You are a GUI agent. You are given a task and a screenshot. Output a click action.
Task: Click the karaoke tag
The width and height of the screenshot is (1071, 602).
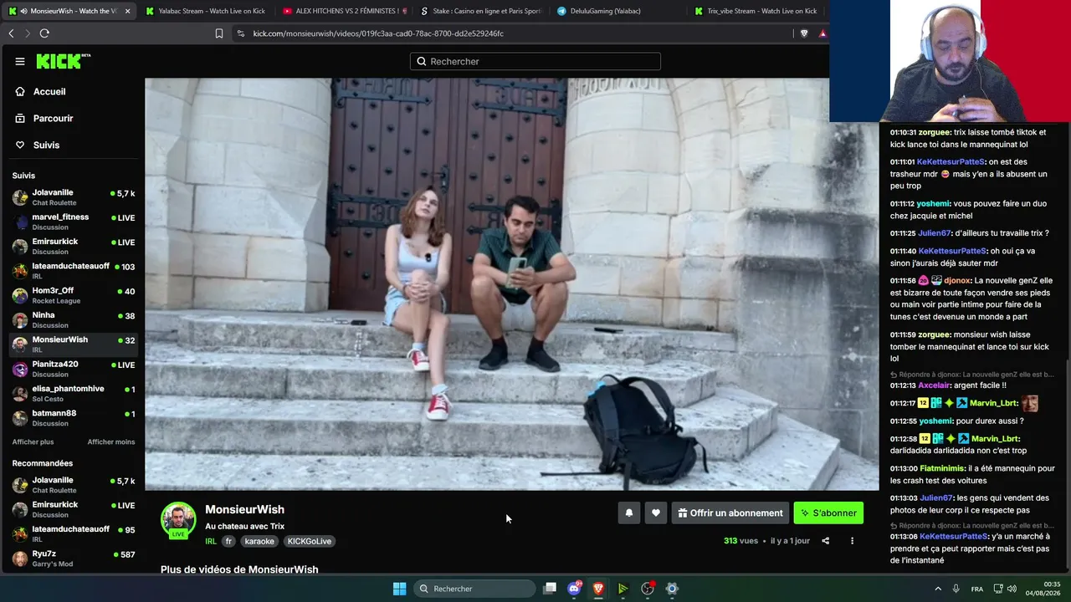(259, 541)
